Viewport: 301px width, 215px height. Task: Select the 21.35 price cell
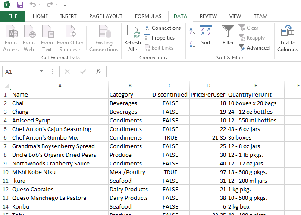pos(208,138)
